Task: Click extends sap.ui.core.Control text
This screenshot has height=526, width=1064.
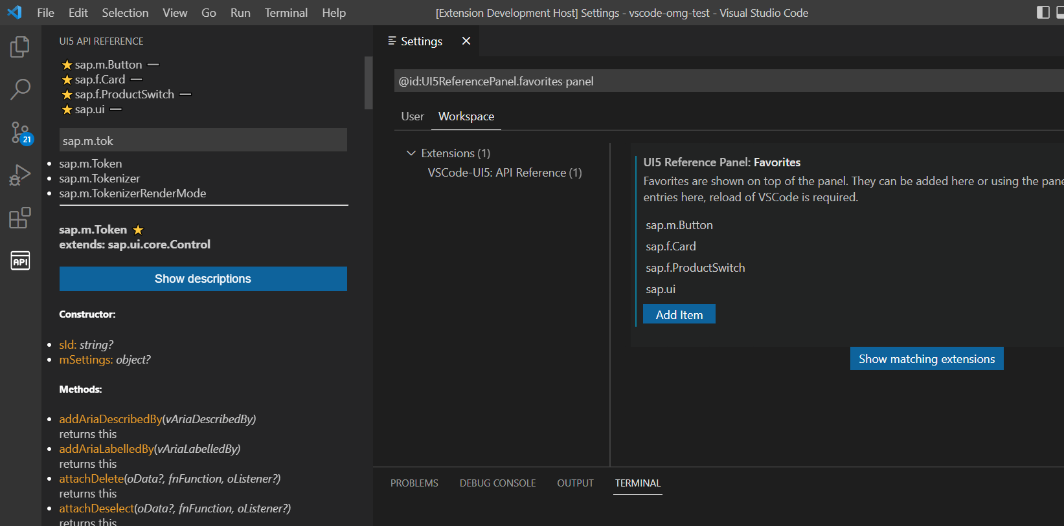Action: pyautogui.click(x=135, y=245)
